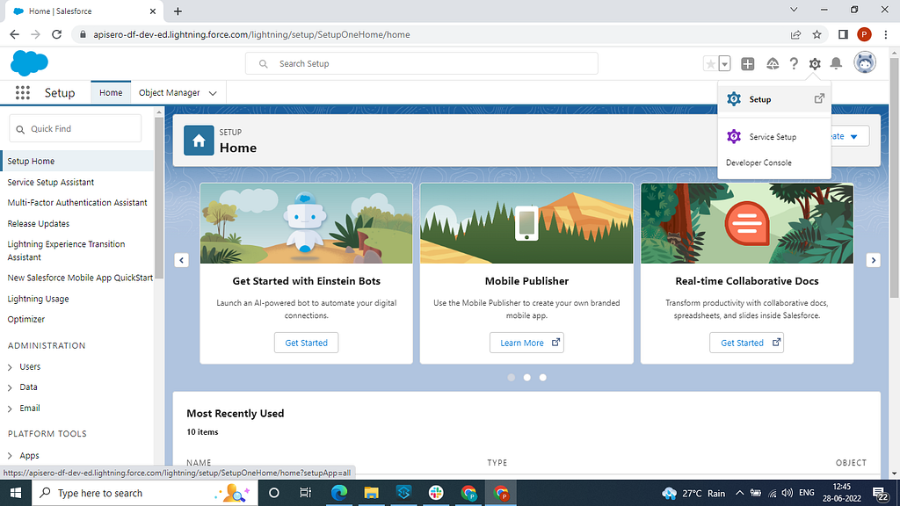Open the Trailhead guidance icon

773,63
